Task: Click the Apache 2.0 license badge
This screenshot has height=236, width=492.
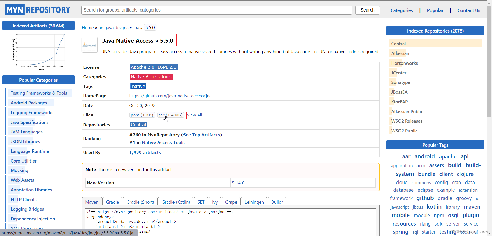Action: [142, 67]
